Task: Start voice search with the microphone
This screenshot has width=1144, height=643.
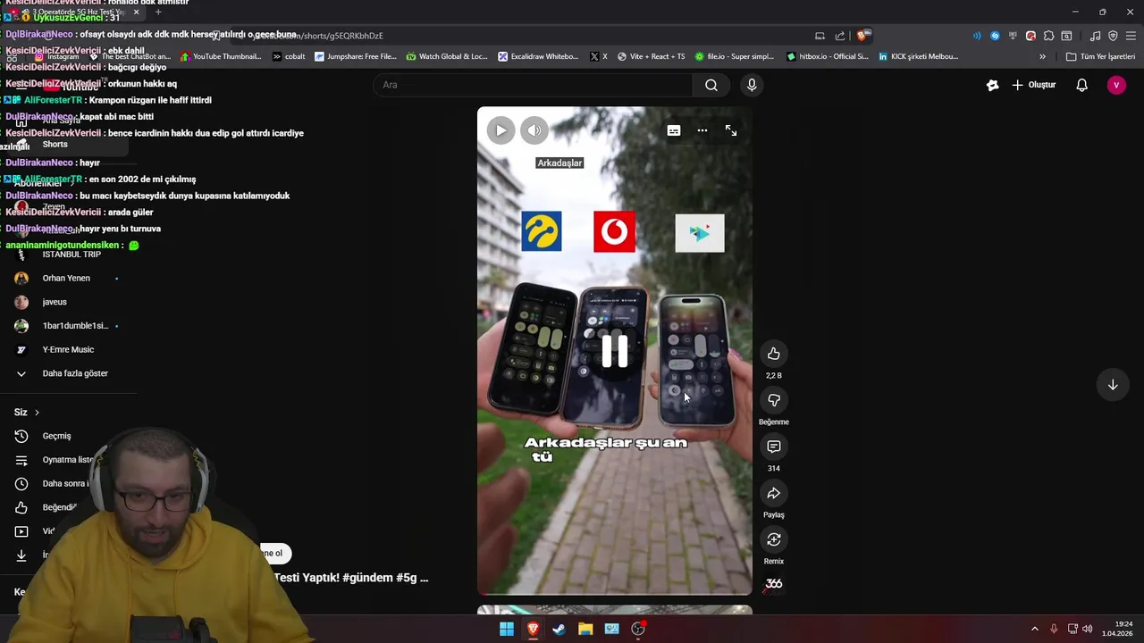Action: click(x=752, y=85)
